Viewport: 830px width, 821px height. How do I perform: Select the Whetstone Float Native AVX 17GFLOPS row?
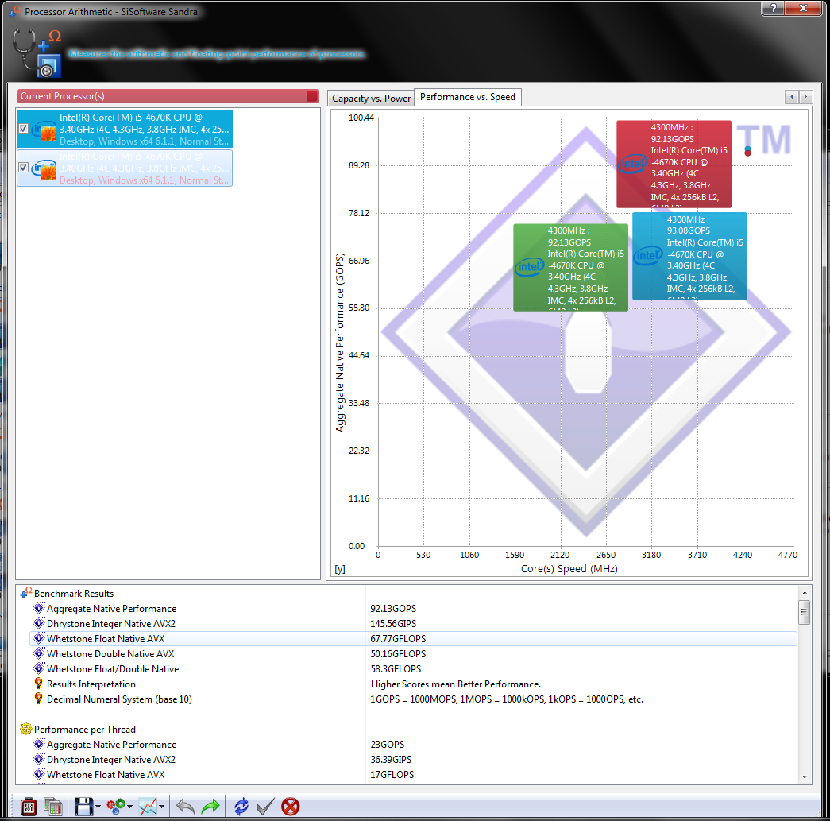[x=413, y=774]
